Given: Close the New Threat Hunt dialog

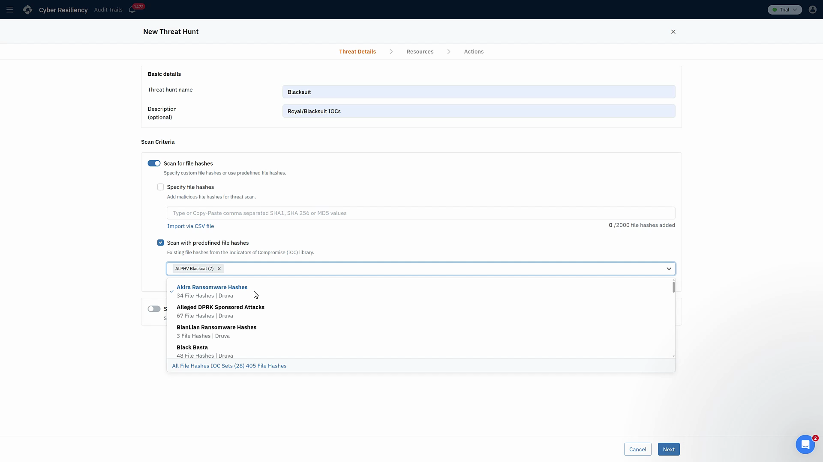Looking at the screenshot, I should coord(673,32).
